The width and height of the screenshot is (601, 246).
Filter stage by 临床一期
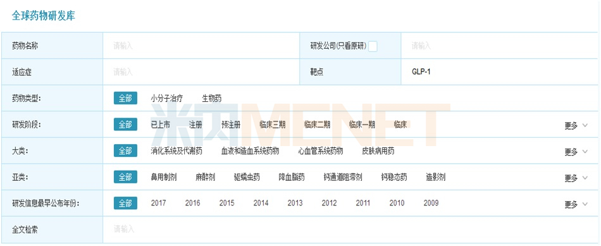pyautogui.click(x=362, y=125)
